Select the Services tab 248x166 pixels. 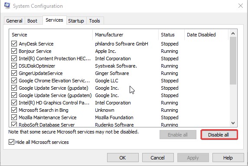click(x=54, y=20)
